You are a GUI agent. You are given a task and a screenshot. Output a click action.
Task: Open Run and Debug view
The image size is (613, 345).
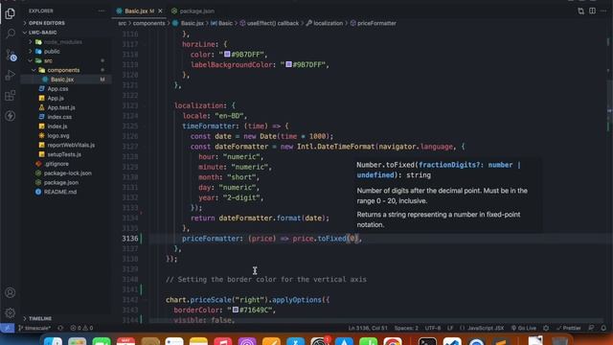[11, 75]
